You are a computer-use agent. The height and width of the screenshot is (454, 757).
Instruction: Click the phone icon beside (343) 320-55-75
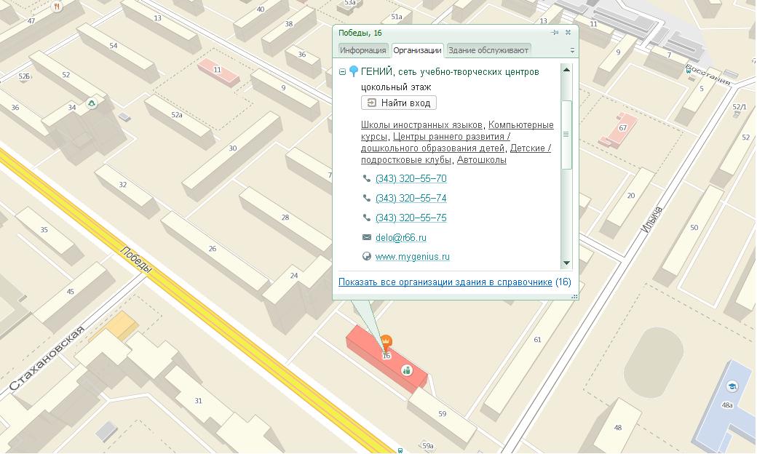365,217
